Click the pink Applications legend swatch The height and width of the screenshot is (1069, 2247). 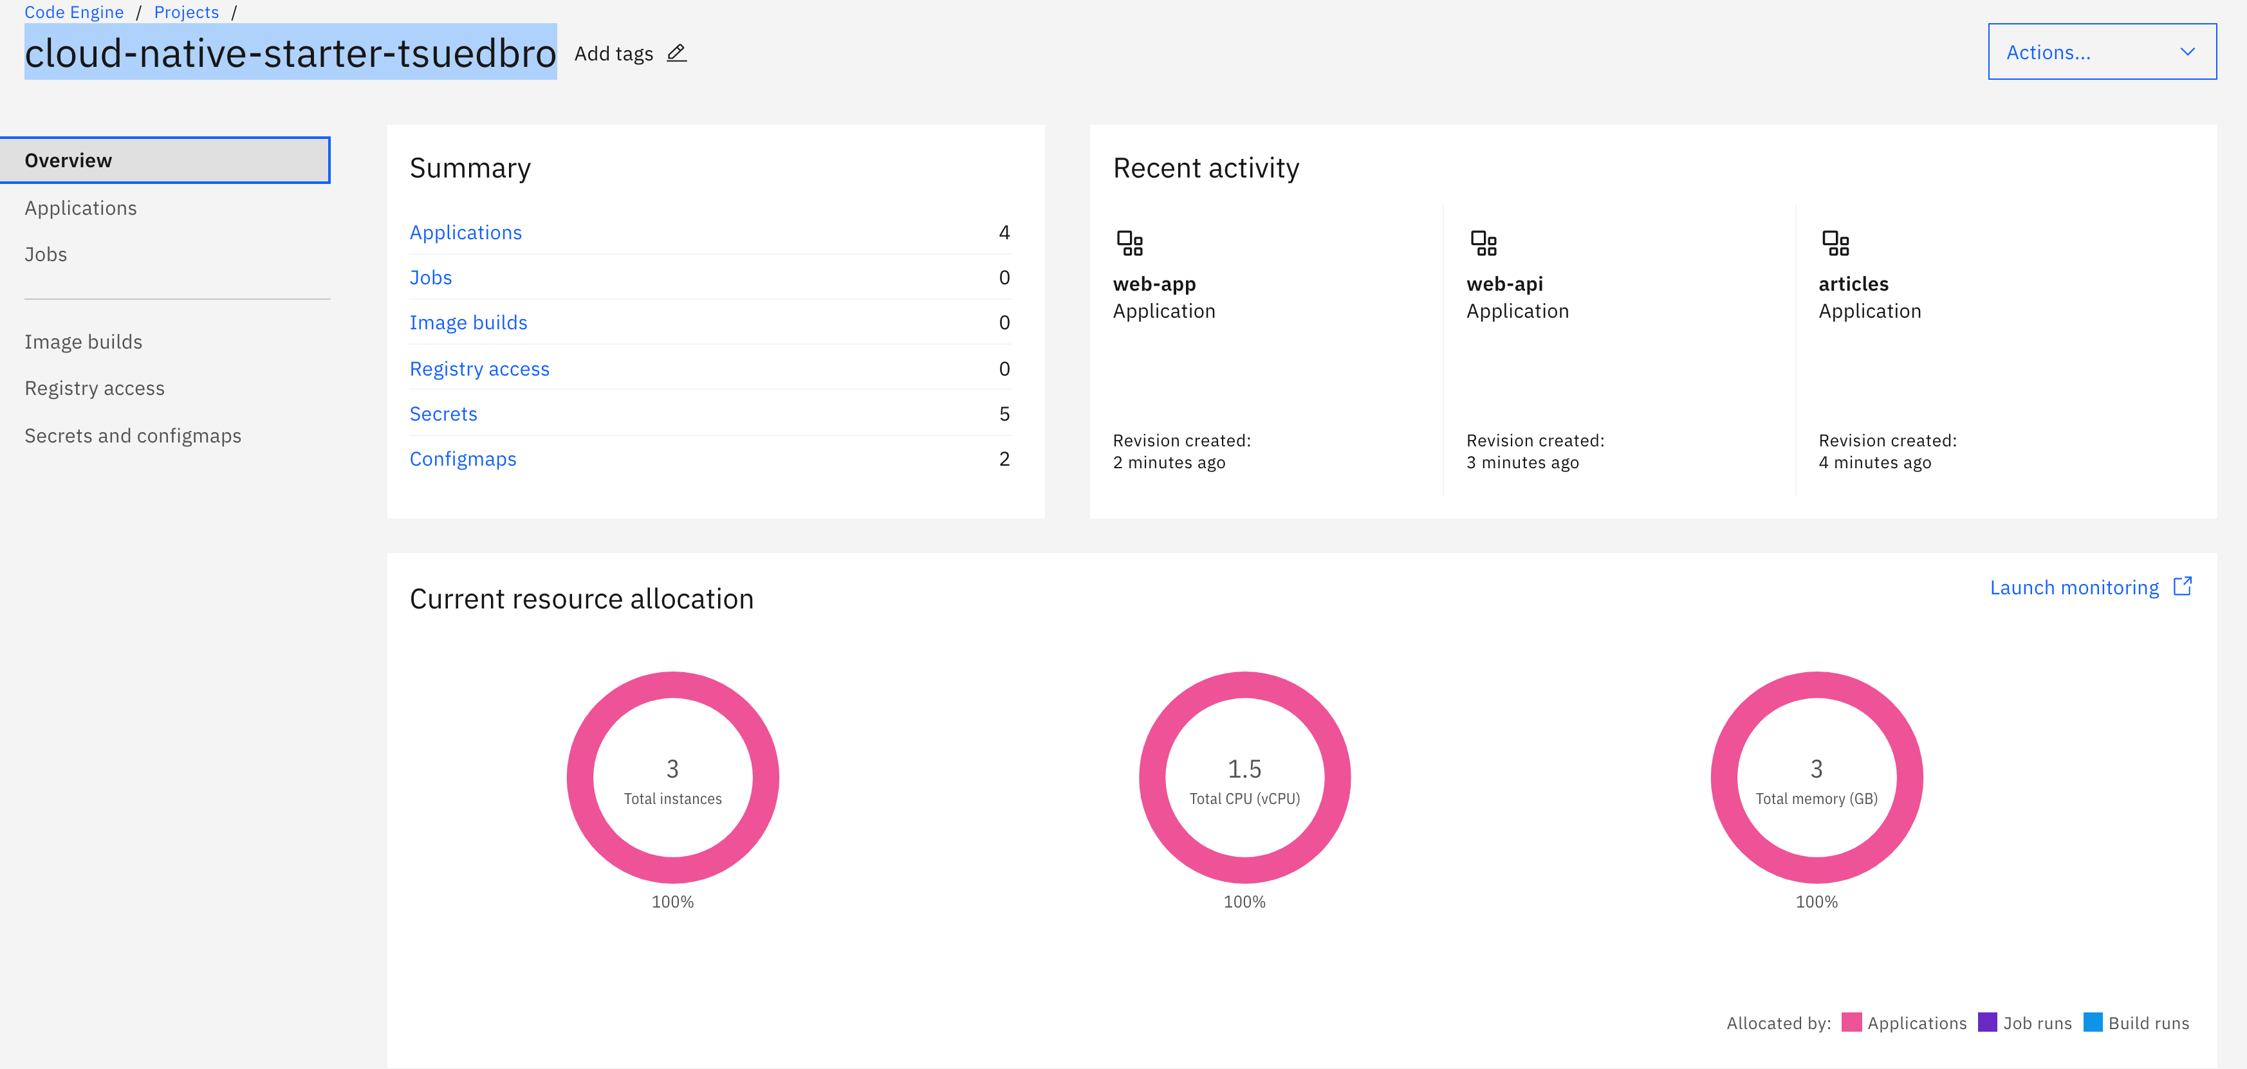click(x=1851, y=1022)
